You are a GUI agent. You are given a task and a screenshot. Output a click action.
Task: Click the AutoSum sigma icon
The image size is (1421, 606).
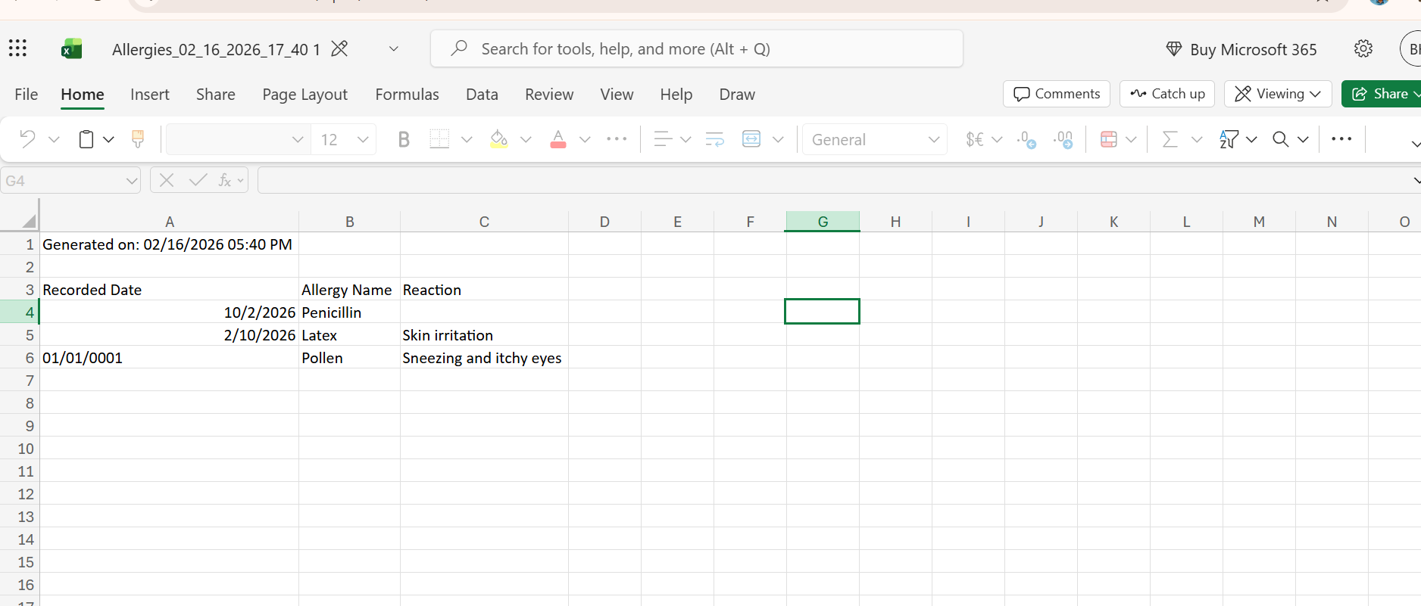point(1170,139)
